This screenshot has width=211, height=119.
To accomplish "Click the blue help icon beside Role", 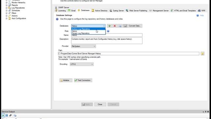I will click(x=108, y=31).
